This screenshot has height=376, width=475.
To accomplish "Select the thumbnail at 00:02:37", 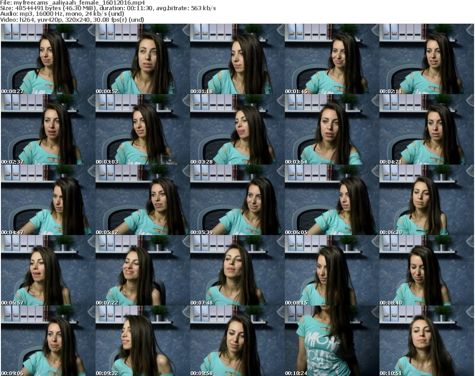I will tap(48, 129).
